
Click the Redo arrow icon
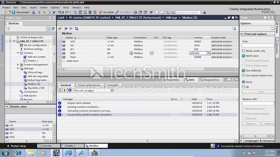pyautogui.click(x=67, y=12)
